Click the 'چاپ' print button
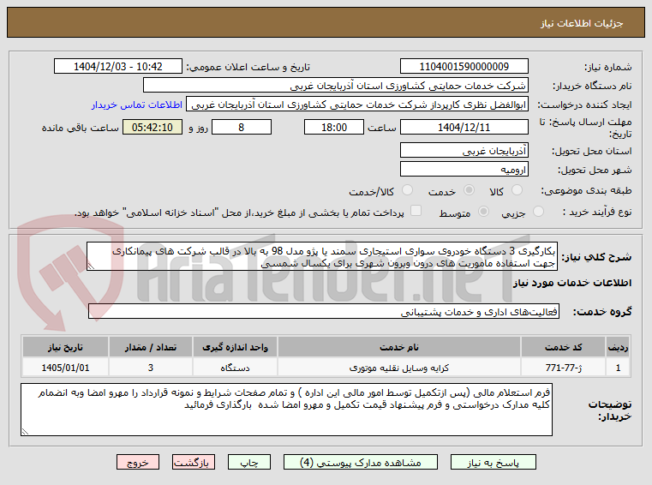This screenshot has height=485, width=652. 249,462
